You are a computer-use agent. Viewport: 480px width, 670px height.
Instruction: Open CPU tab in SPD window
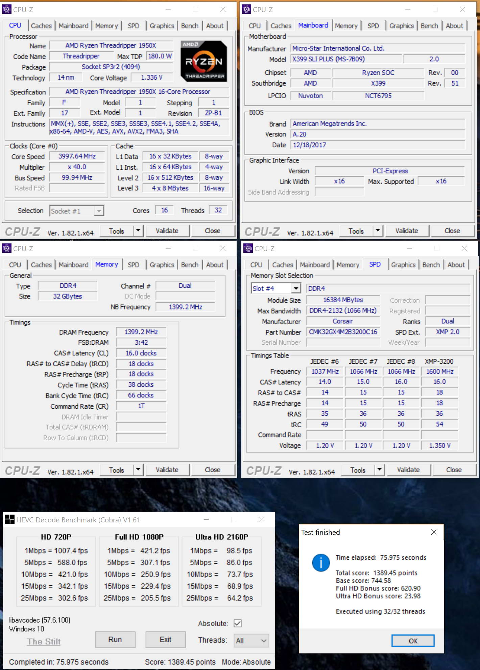click(256, 265)
